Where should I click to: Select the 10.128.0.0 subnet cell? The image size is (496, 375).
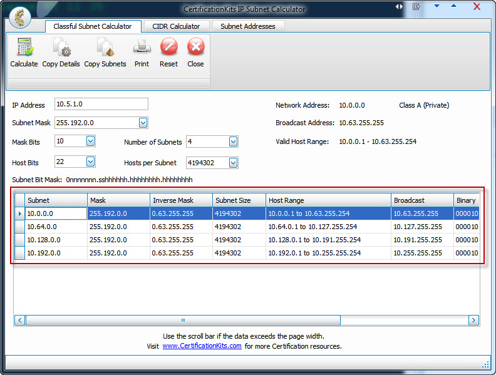[56, 240]
